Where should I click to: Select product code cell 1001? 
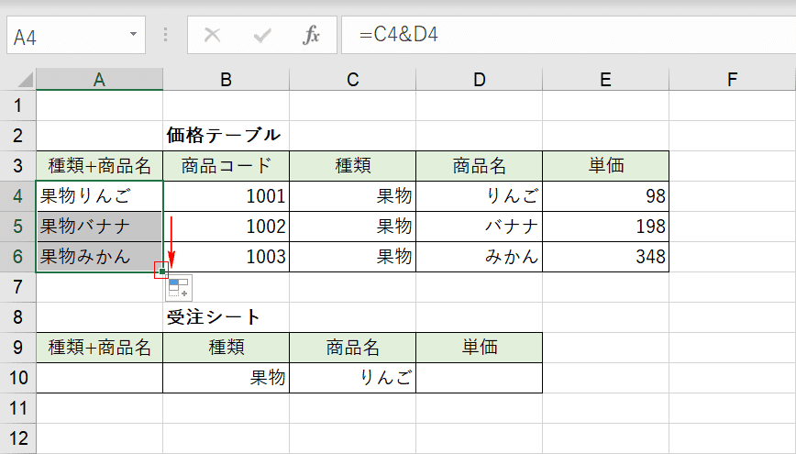[x=226, y=196]
